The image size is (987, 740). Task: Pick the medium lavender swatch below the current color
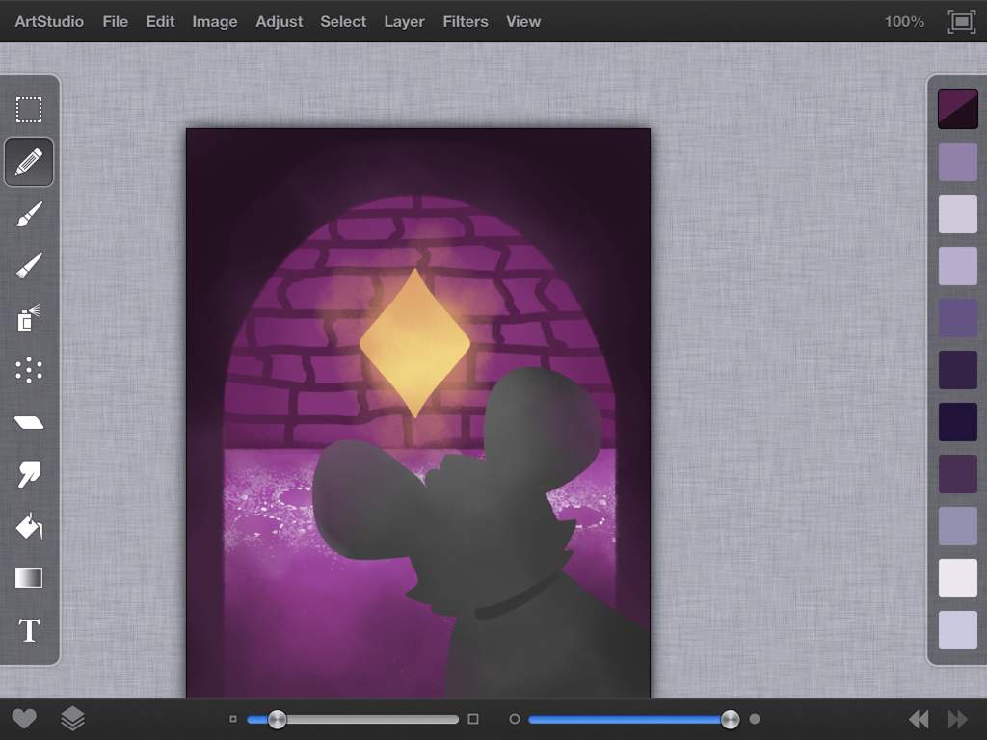[957, 161]
